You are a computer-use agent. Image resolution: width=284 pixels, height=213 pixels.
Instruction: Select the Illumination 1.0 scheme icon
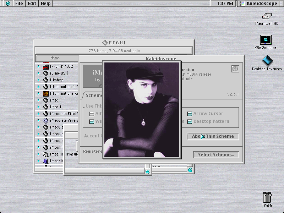pyautogui.click(x=46, y=87)
